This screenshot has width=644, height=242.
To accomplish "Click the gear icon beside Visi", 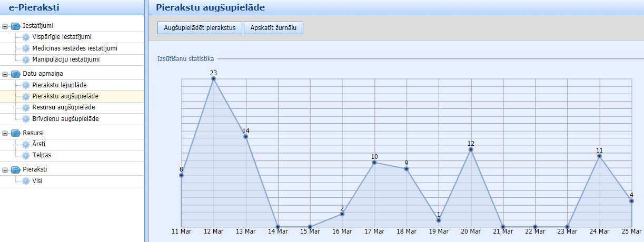I will point(26,181).
